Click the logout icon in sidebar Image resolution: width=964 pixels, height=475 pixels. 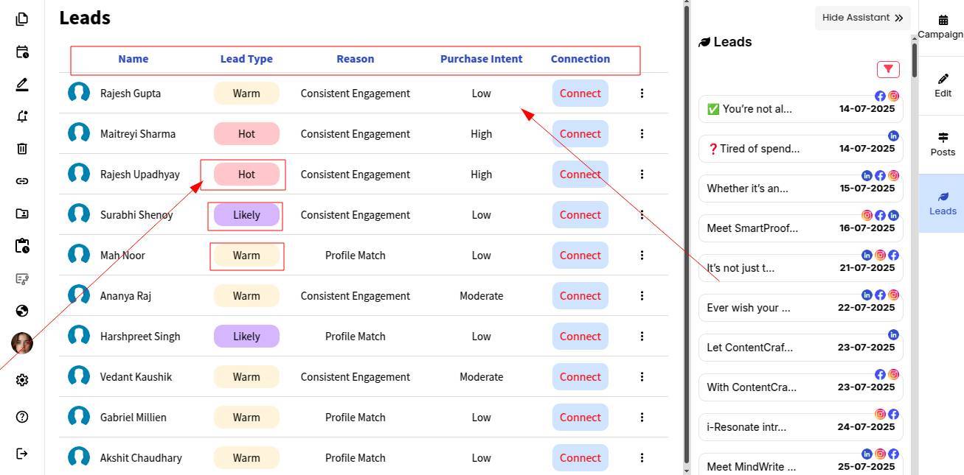(22, 453)
